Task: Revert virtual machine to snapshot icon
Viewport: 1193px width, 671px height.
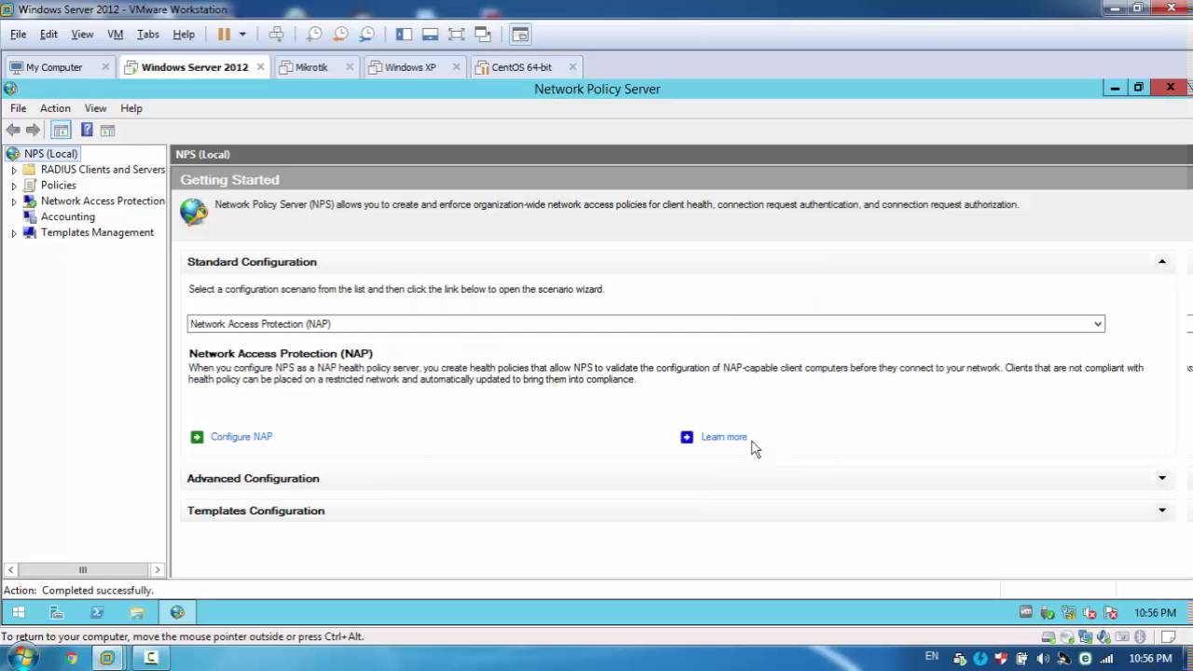Action: [341, 34]
